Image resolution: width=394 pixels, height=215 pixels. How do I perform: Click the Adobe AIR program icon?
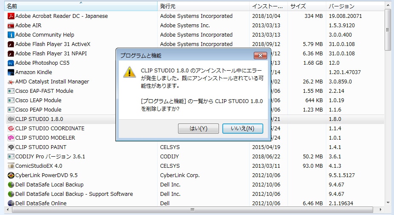(x=11, y=26)
